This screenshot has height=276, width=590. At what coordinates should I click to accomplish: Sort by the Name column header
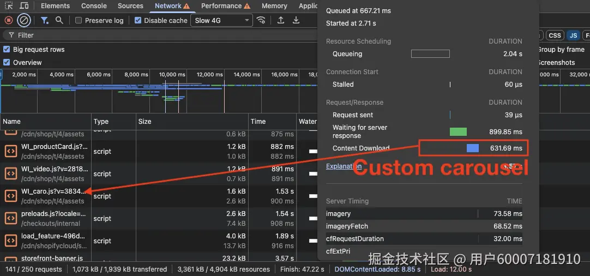[45, 121]
